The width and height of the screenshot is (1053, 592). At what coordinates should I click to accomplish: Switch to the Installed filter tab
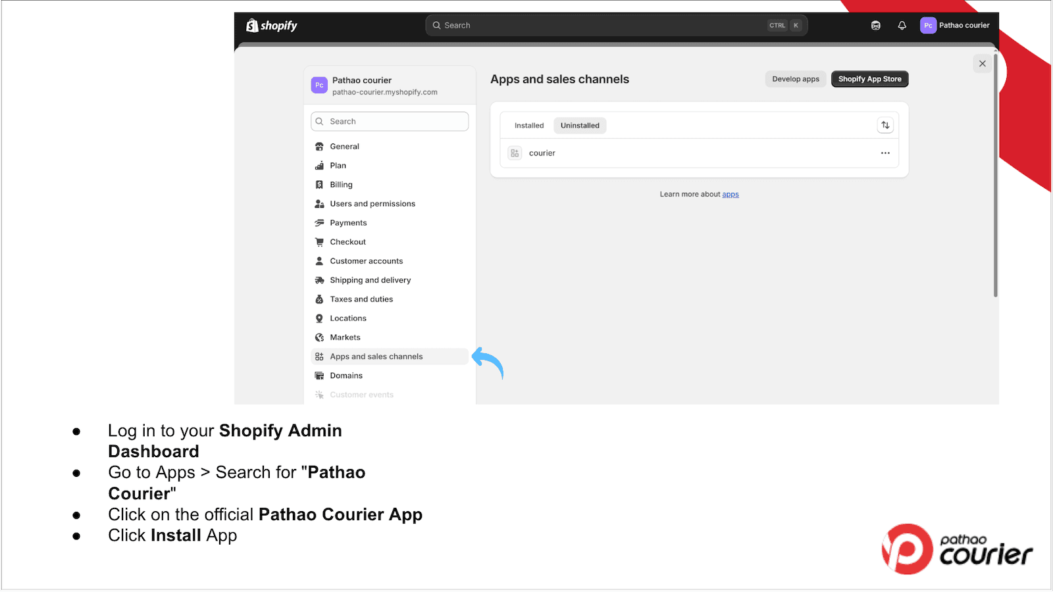click(528, 125)
